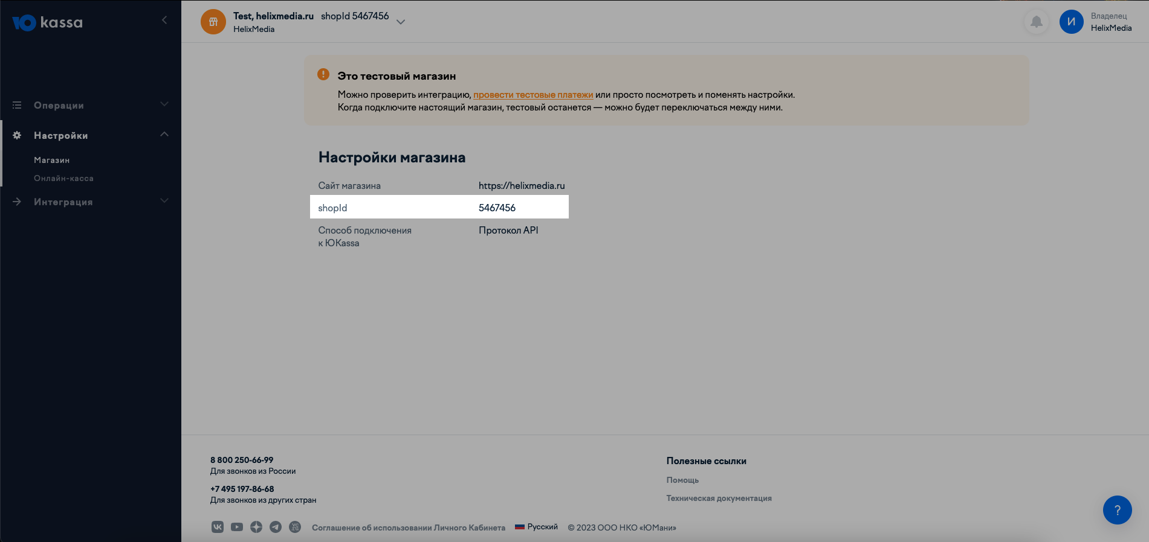Open the VK social link
This screenshot has width=1149, height=542.
(218, 527)
